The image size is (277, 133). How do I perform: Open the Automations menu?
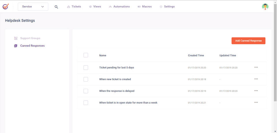[119, 7]
